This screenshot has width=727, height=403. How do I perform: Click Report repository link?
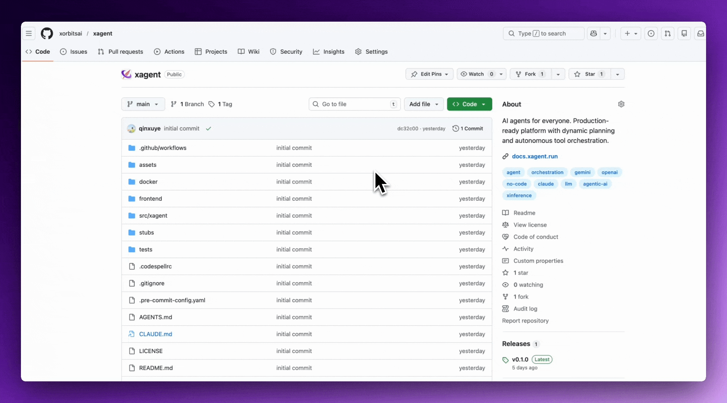525,321
